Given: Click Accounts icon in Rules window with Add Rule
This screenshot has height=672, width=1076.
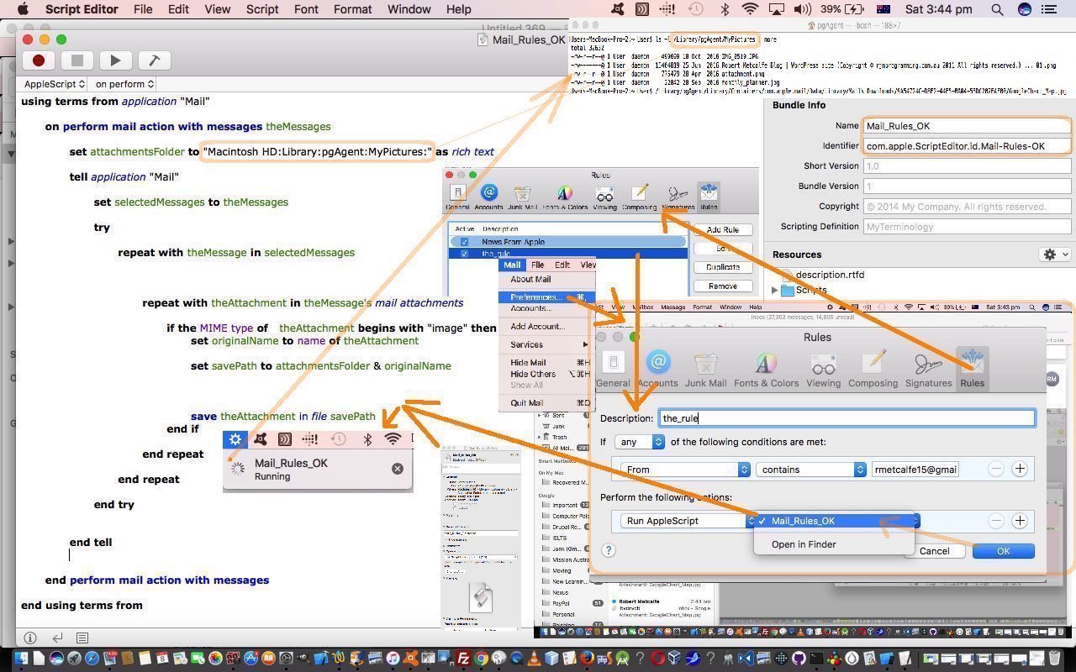Looking at the screenshot, I should coord(488,197).
